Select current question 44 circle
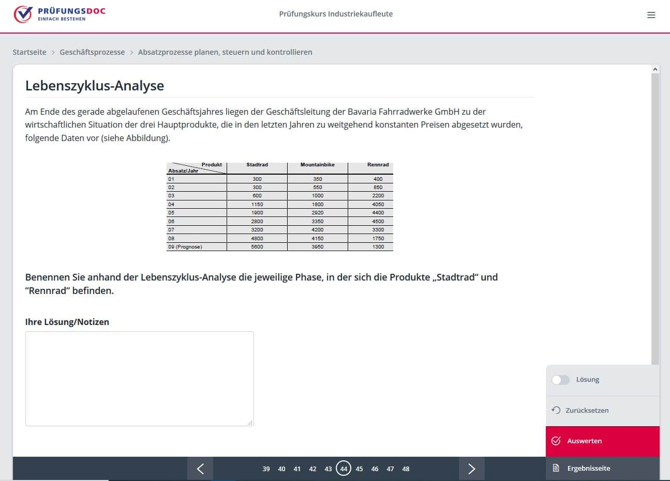Image resolution: width=670 pixels, height=481 pixels. (344, 469)
